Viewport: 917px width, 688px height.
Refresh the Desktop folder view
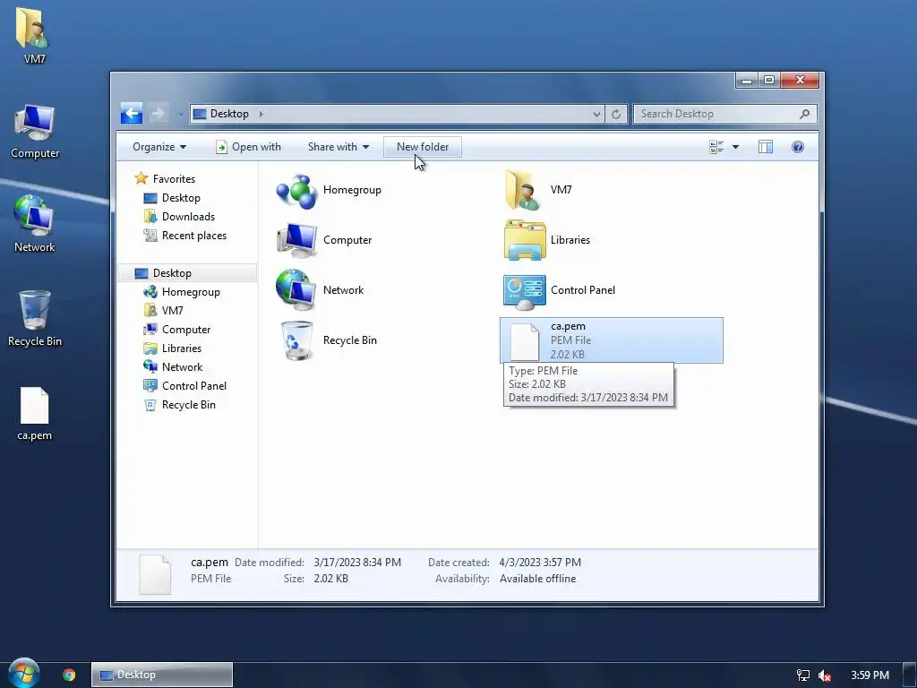pos(616,114)
